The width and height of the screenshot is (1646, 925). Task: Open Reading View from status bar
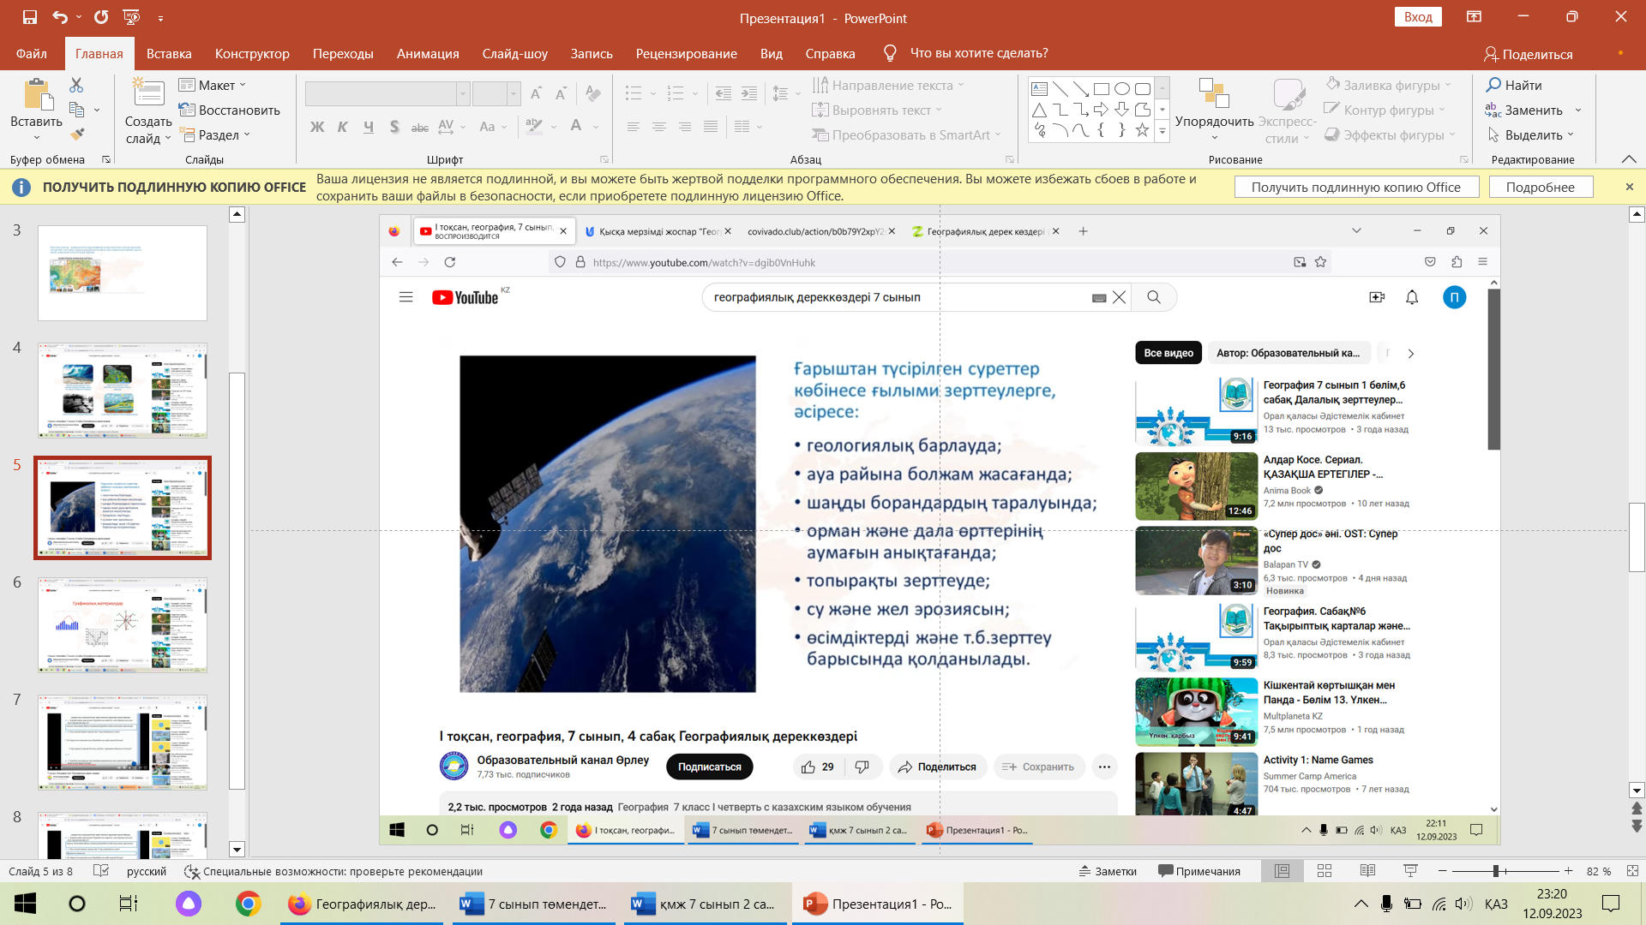[1367, 871]
